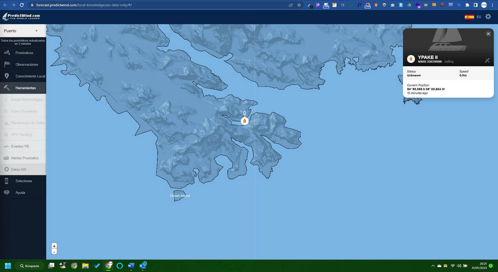Zoom in on the map
498x272 pixels.
54,246
